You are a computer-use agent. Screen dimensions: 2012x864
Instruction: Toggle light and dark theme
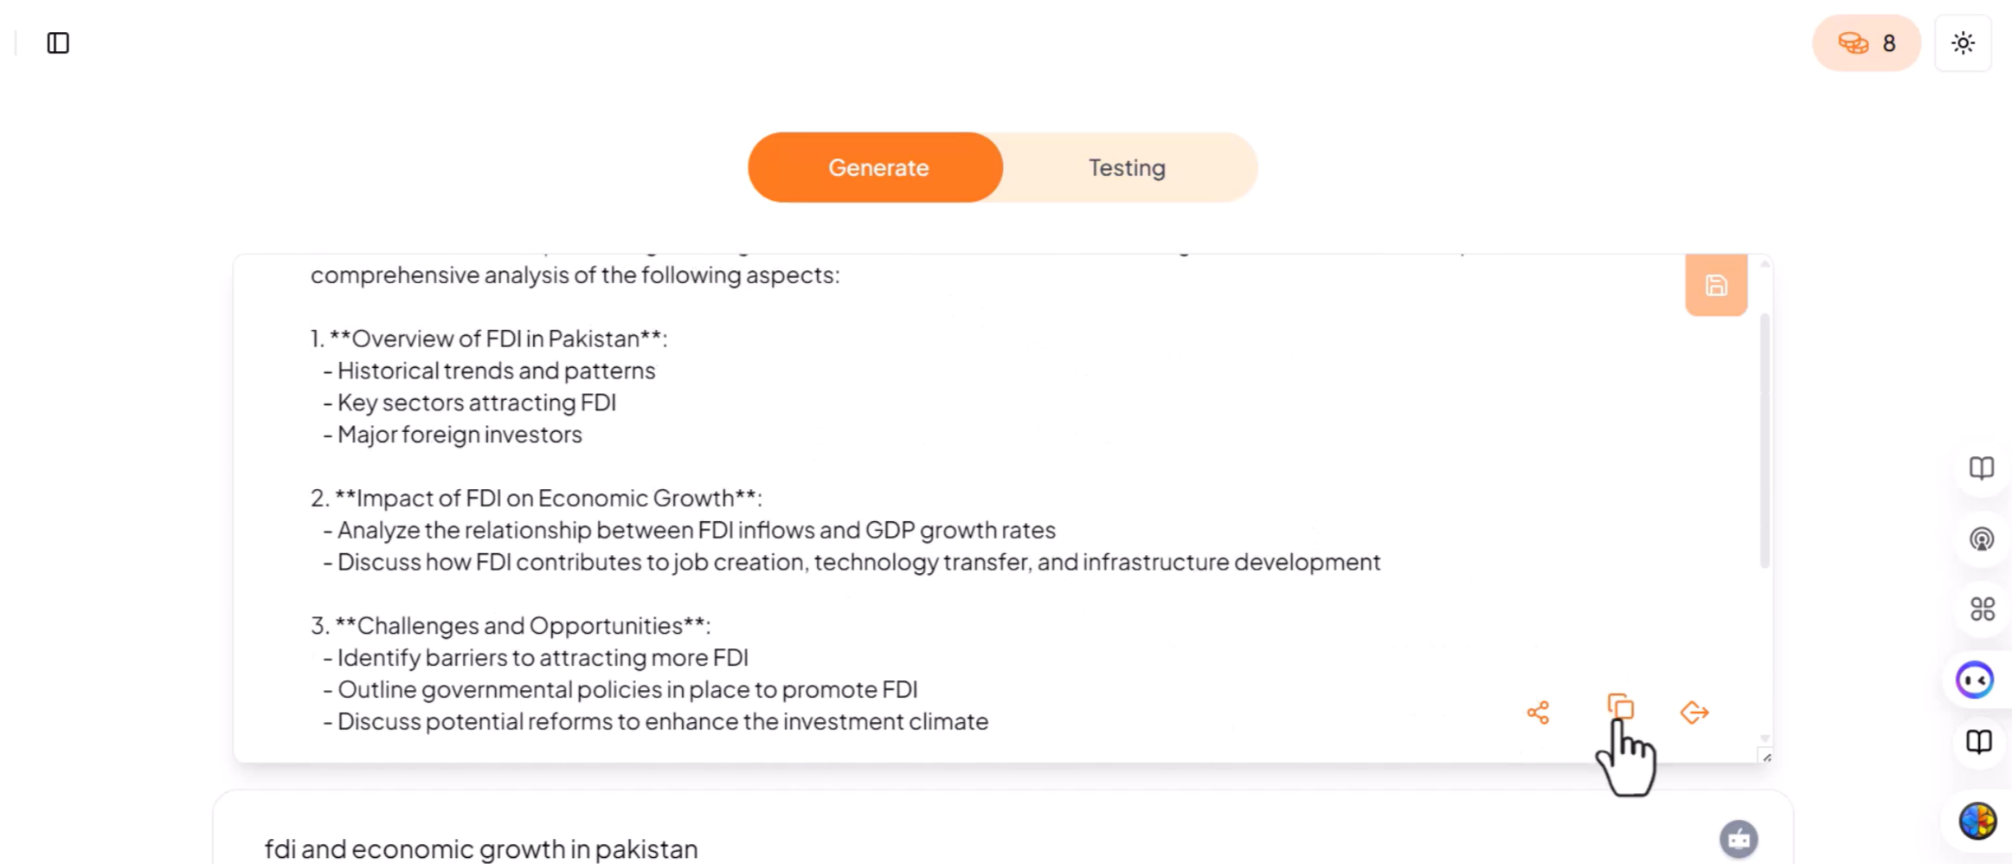(1963, 42)
